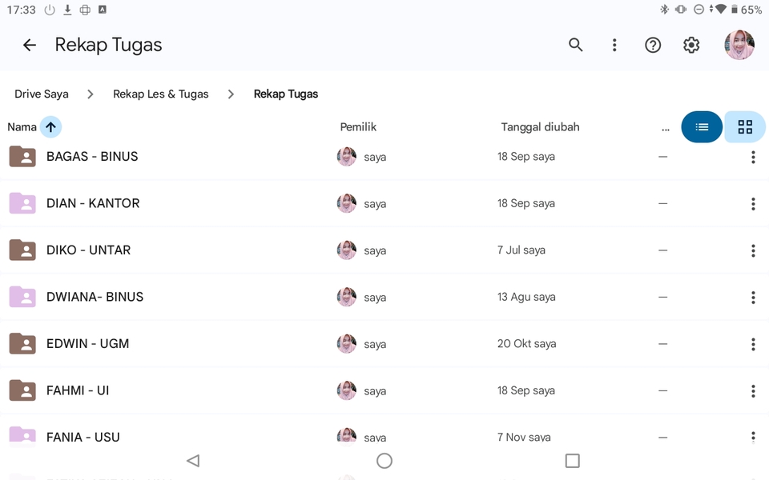Switch to grid view layout
This screenshot has height=480, width=769.
coord(745,127)
